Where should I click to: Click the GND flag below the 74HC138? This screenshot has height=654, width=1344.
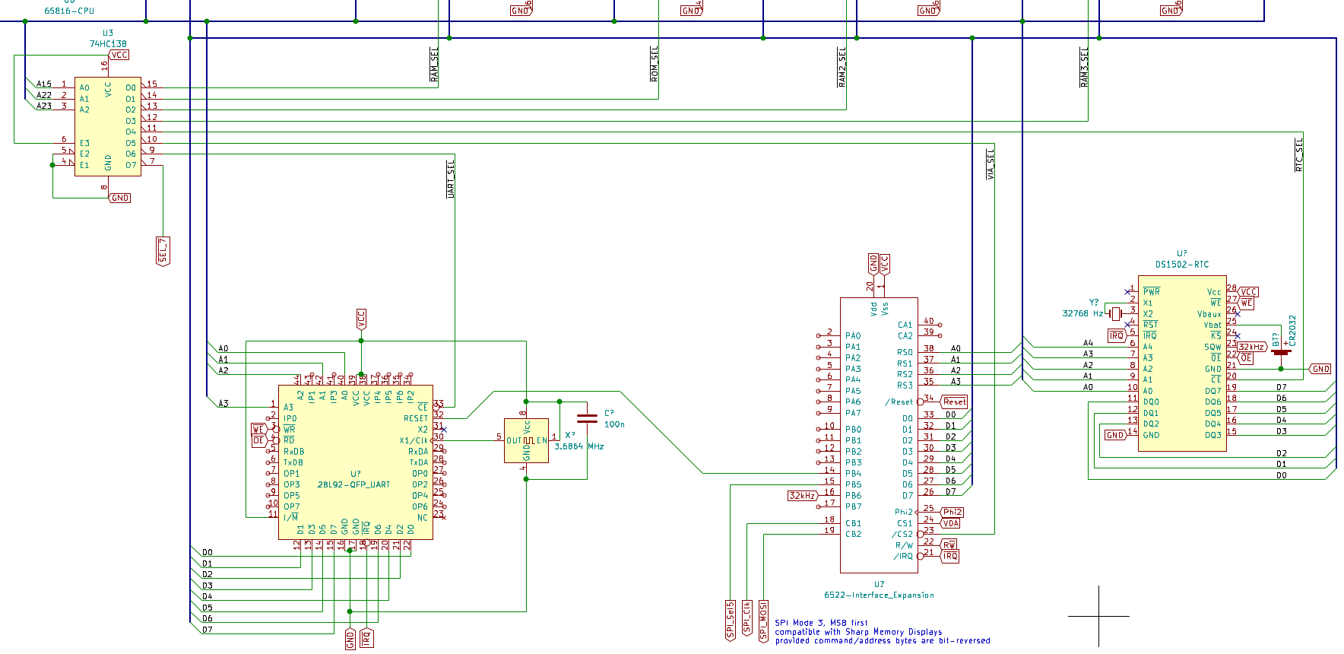click(x=120, y=198)
